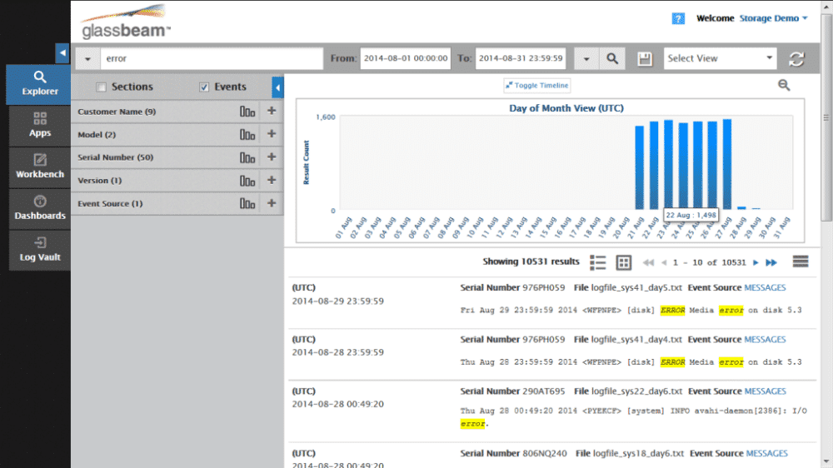
Task: Switch results to grid view icon
Action: tap(623, 262)
